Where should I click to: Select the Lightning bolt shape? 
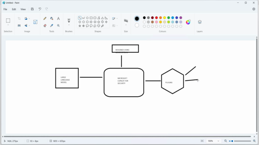[102, 26]
